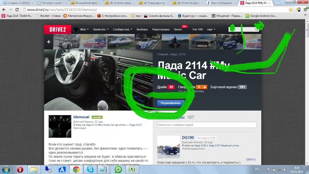Click the browser back arrow
The width and height of the screenshot is (309, 174).
(x=4, y=9)
